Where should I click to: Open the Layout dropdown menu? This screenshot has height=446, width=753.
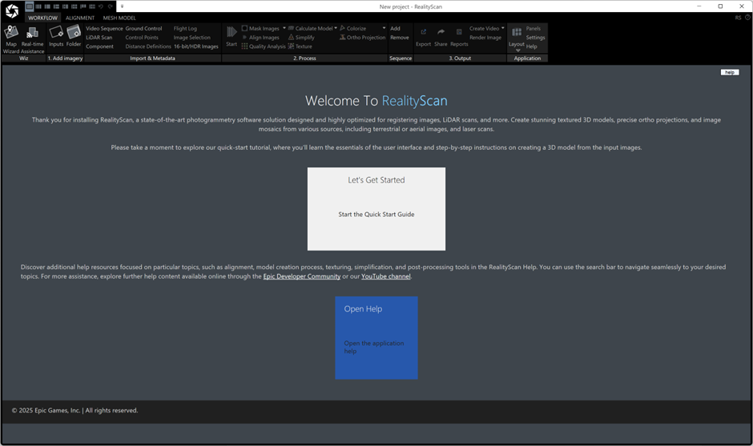point(517,46)
